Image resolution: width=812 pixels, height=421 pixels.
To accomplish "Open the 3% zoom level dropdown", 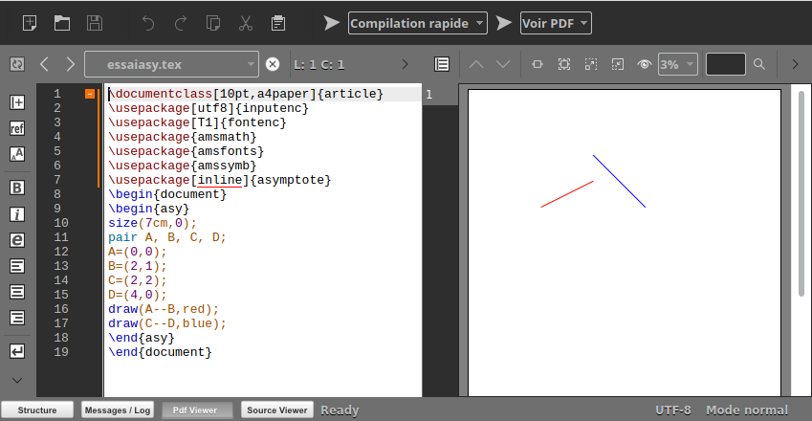I will [x=678, y=64].
